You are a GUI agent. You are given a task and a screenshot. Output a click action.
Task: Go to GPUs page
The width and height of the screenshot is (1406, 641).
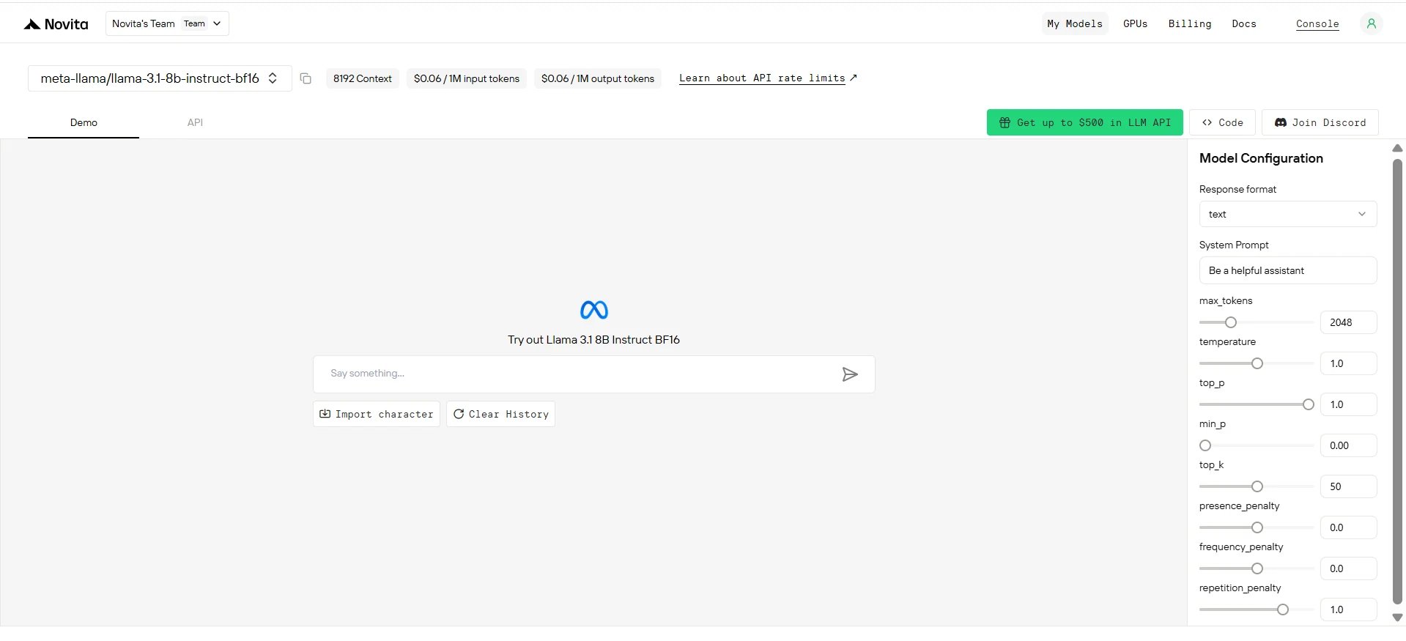tap(1135, 23)
